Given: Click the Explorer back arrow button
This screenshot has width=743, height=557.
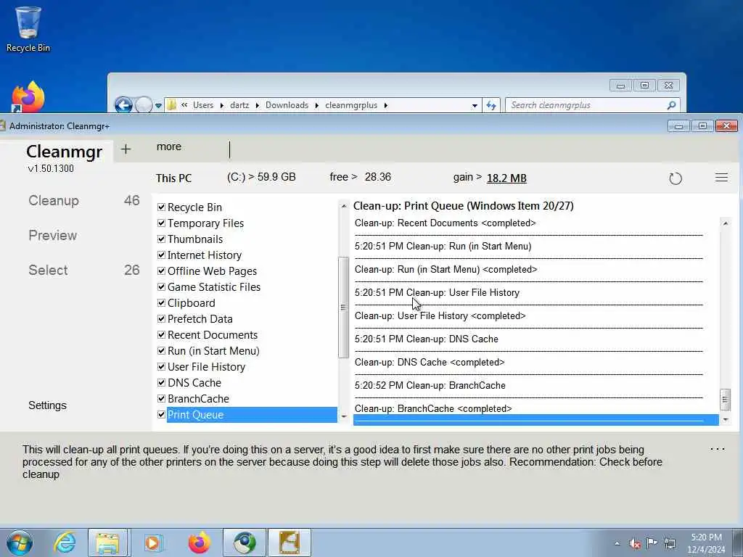Looking at the screenshot, I should (x=123, y=104).
